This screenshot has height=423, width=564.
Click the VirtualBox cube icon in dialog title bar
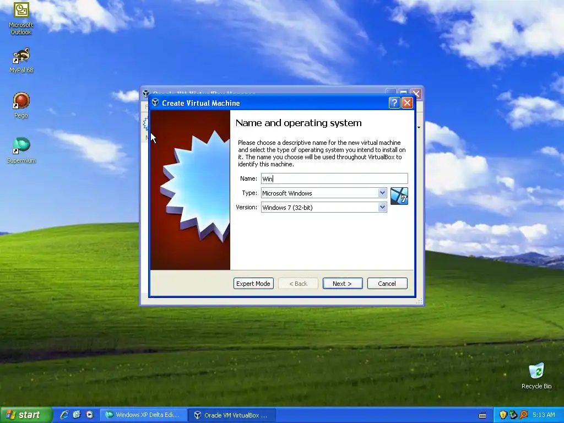pyautogui.click(x=155, y=102)
